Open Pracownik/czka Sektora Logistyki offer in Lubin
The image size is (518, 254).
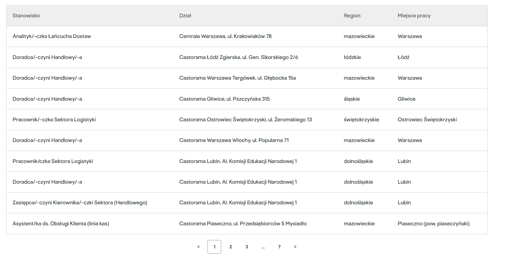coord(53,161)
